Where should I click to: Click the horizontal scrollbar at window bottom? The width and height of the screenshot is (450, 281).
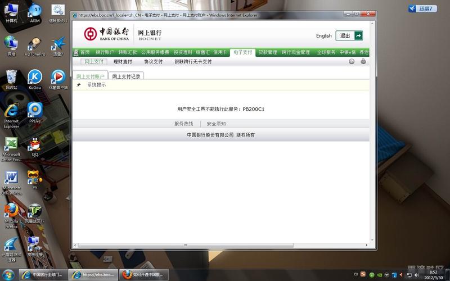click(186, 245)
